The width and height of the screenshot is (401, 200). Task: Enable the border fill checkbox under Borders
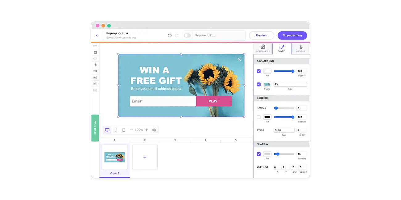point(258,117)
